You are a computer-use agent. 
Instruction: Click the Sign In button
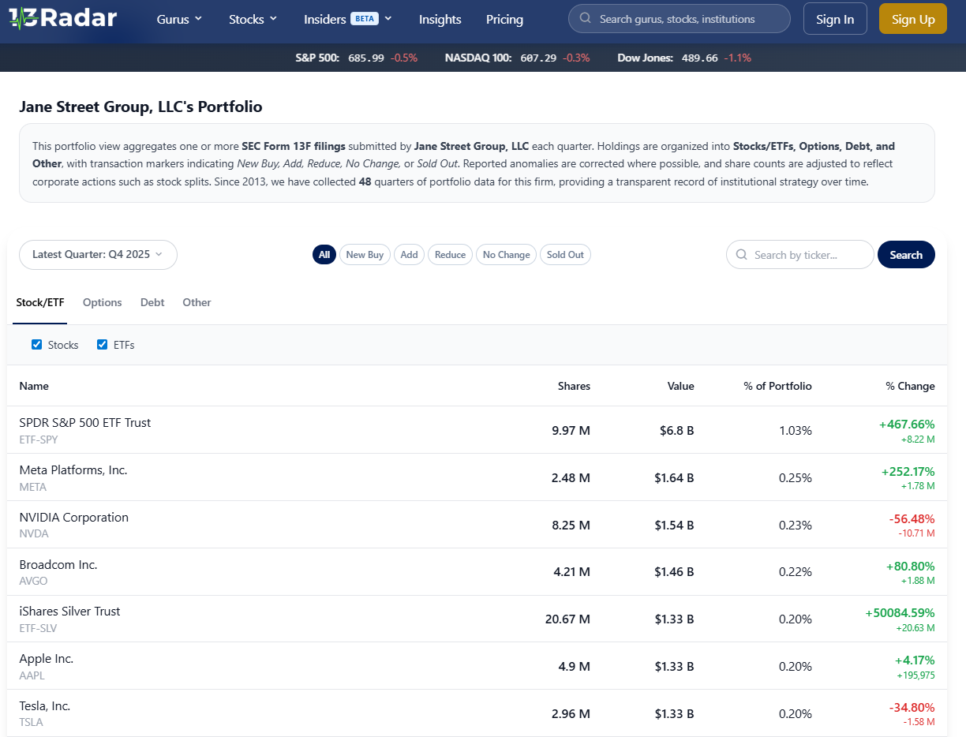point(835,19)
